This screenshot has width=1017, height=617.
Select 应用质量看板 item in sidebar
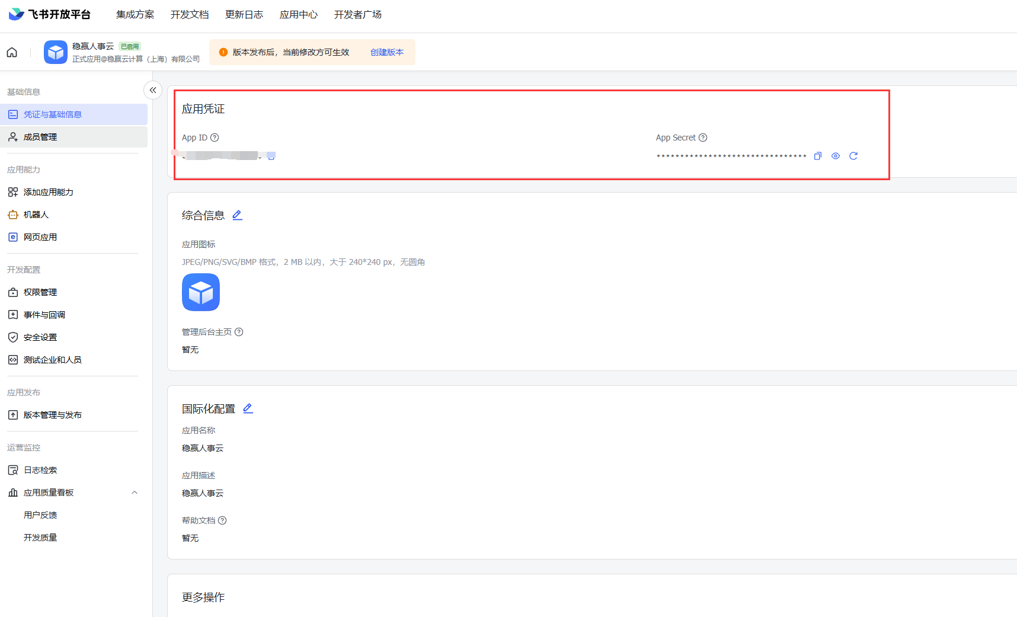coord(49,493)
